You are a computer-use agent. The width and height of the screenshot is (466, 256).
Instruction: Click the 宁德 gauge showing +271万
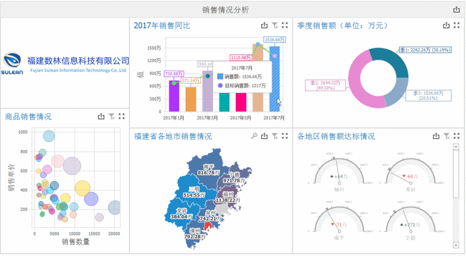coord(410,221)
